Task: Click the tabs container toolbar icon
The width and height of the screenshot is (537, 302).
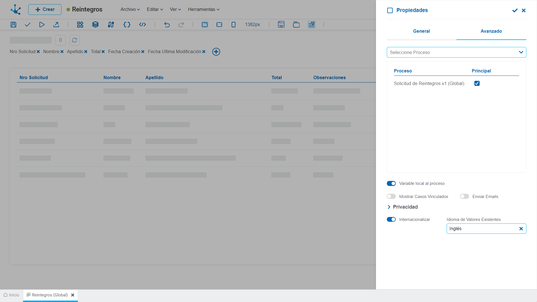Action: click(296, 25)
